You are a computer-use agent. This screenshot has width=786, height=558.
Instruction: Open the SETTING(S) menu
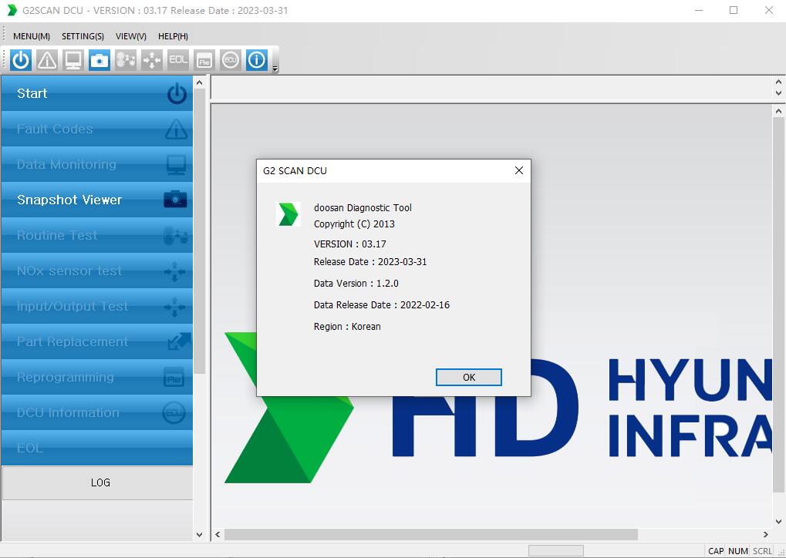coord(83,36)
